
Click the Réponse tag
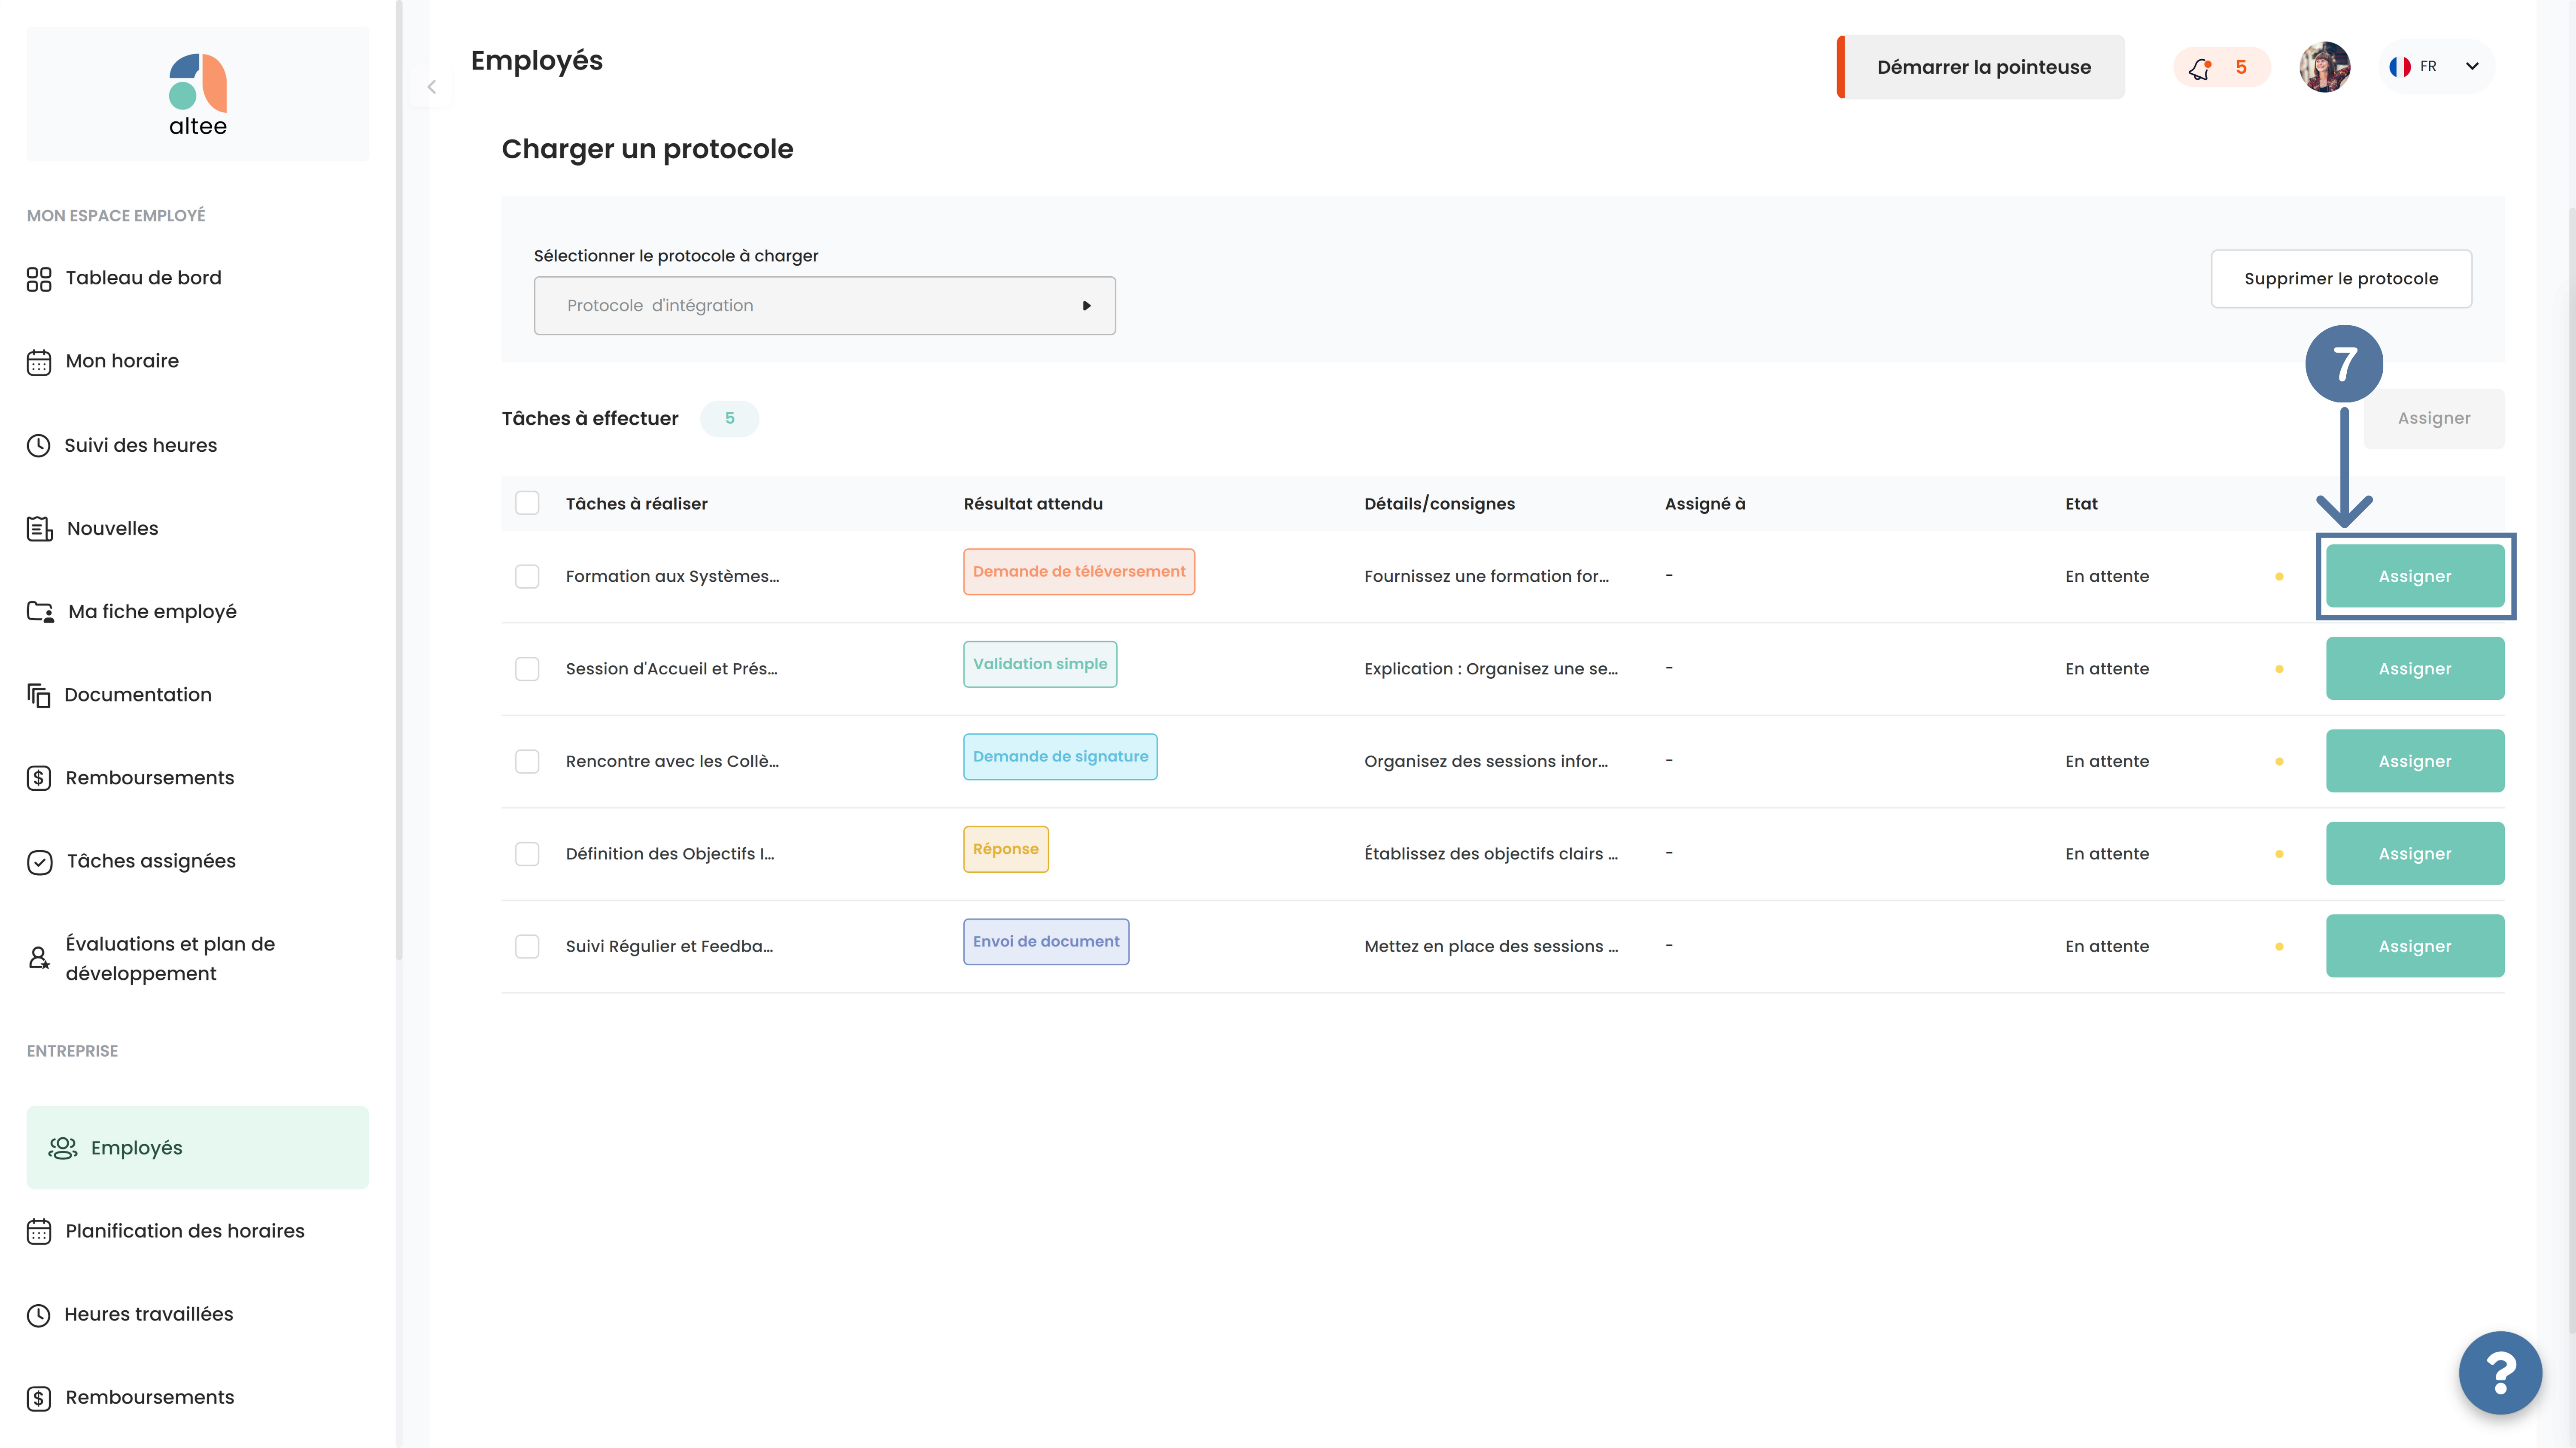1006,849
